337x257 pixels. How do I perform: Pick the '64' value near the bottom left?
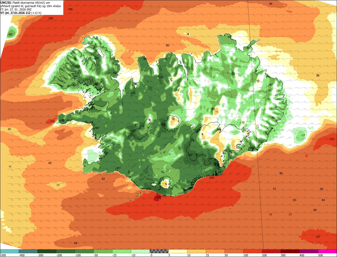76,243
